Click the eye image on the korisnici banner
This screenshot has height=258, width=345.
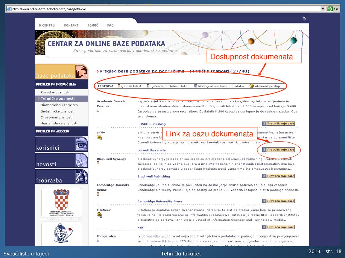pos(82,144)
